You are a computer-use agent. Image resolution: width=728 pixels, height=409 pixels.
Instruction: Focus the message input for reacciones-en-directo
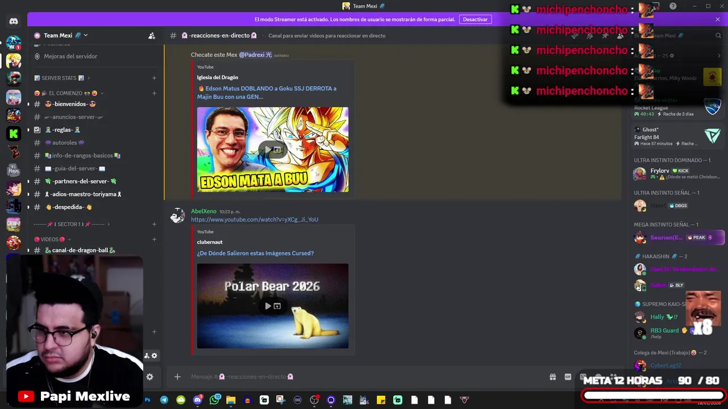(x=364, y=377)
